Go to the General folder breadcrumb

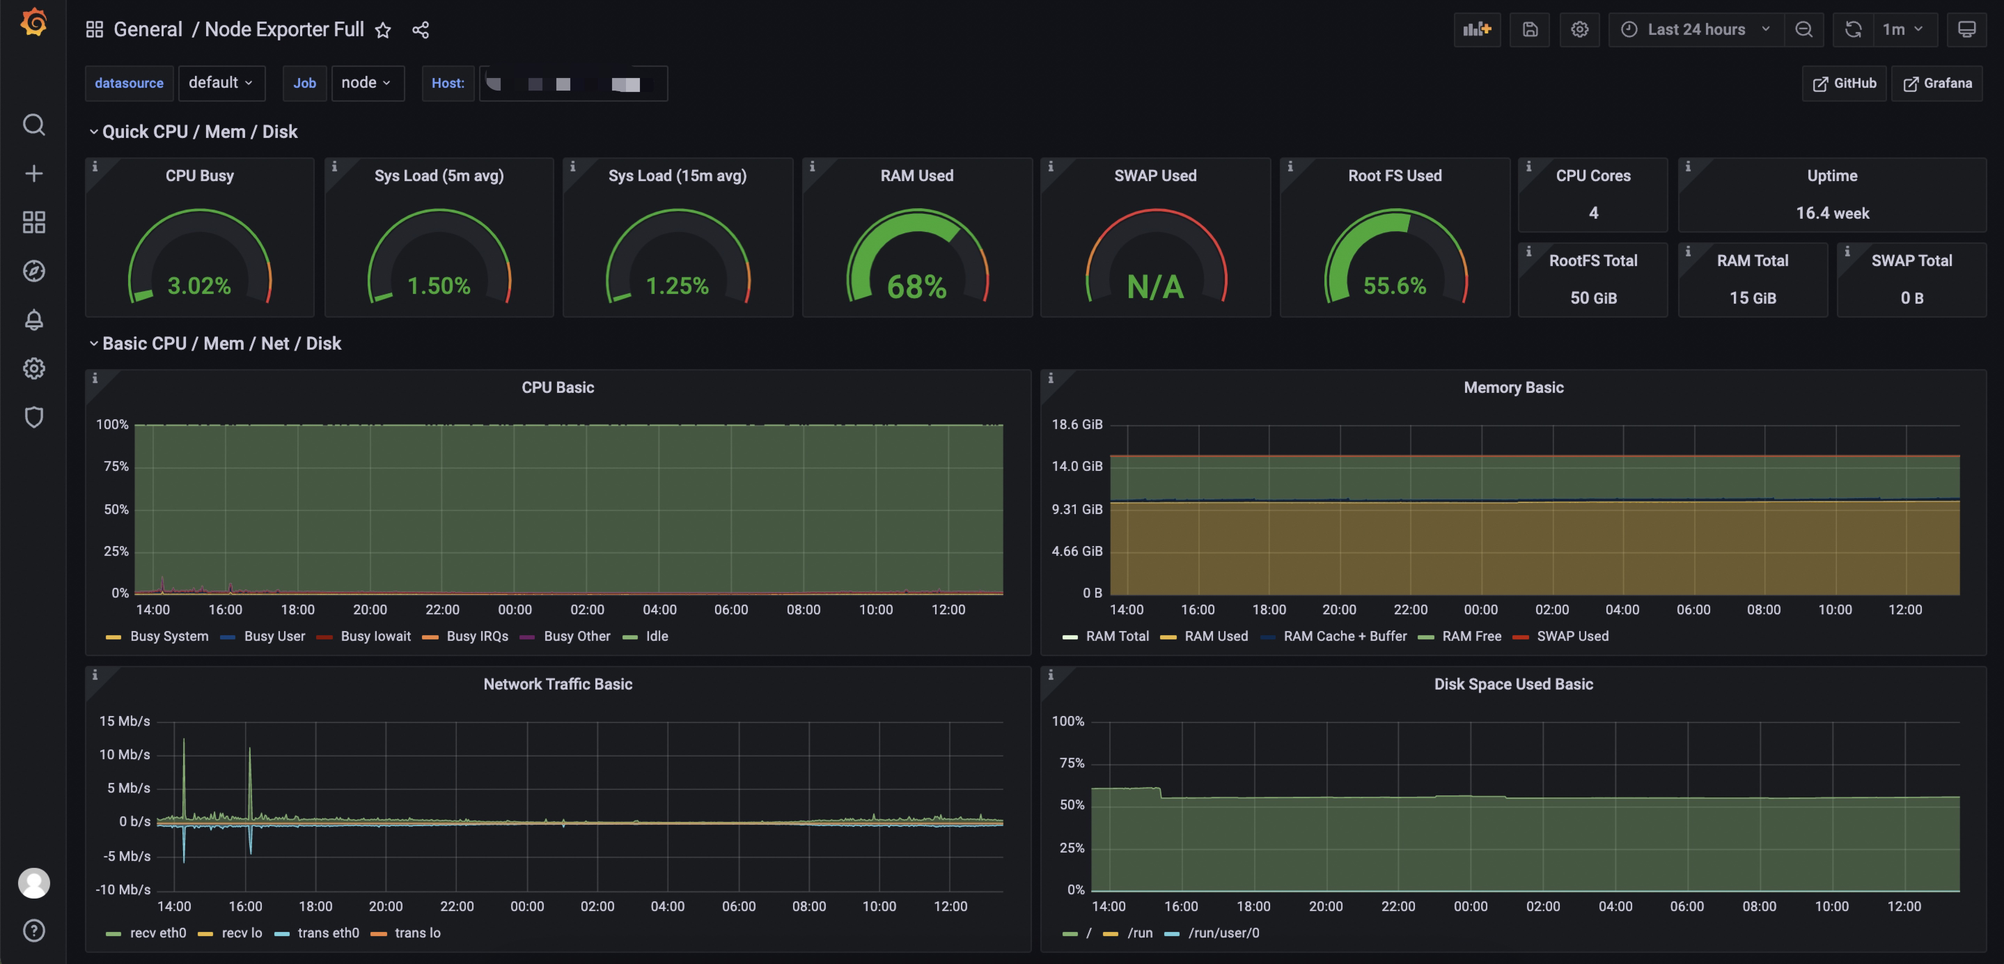(148, 29)
